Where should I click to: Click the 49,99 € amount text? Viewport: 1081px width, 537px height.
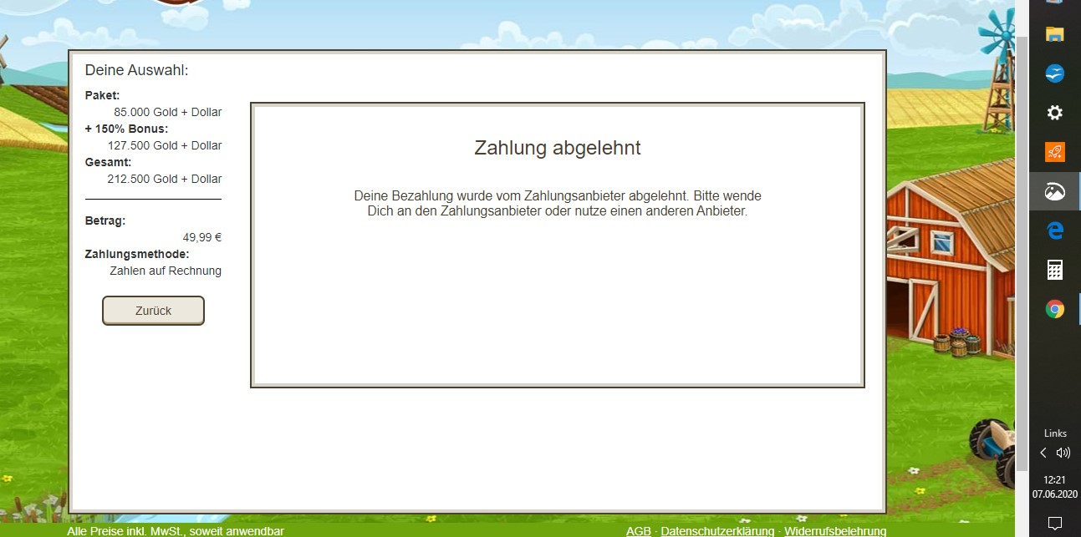(x=202, y=237)
